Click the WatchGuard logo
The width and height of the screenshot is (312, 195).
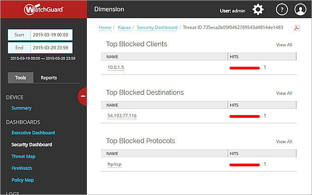pos(43,9)
